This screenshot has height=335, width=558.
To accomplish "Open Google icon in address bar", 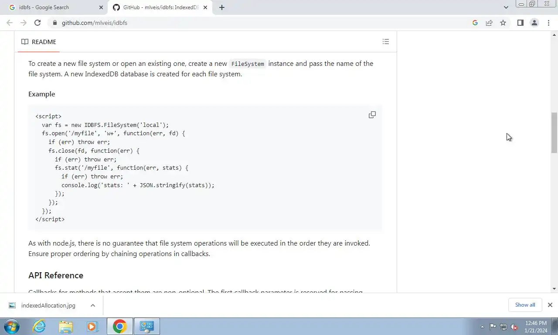I will pyautogui.click(x=475, y=23).
